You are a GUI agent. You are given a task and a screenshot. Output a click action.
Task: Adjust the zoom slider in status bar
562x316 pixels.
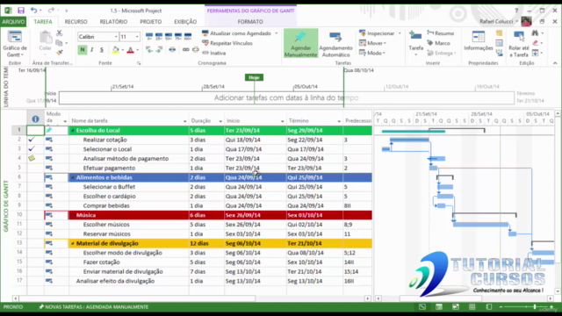pos(534,307)
